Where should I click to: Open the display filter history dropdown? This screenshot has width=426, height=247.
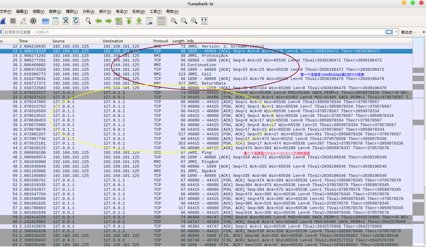[x=396, y=32]
